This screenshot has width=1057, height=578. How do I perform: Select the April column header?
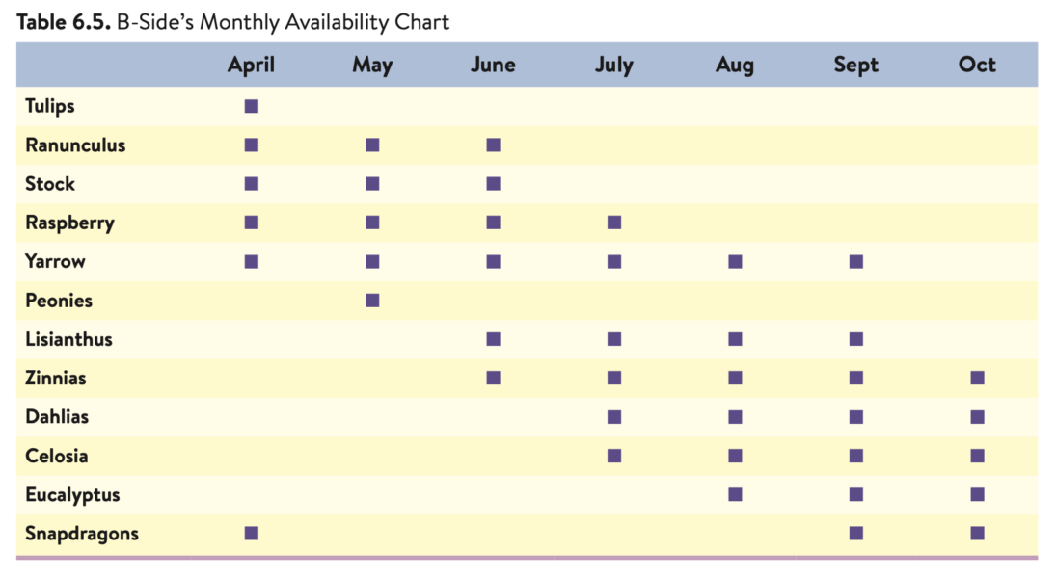pyautogui.click(x=251, y=66)
